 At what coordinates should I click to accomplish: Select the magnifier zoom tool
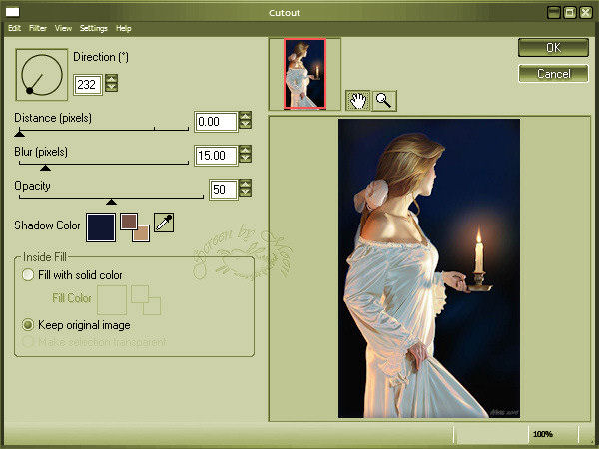(383, 99)
